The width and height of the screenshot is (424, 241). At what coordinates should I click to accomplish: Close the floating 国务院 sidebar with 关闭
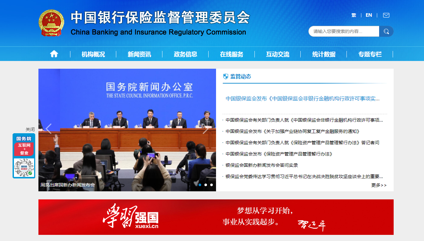30,129
